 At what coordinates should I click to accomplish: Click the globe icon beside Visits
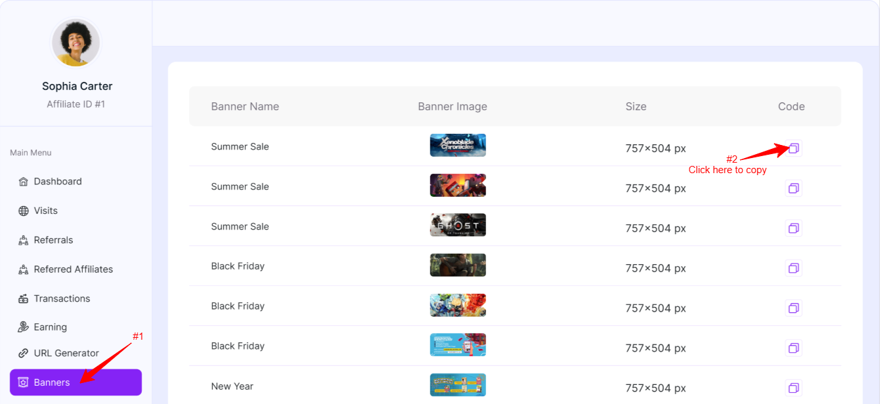24,211
